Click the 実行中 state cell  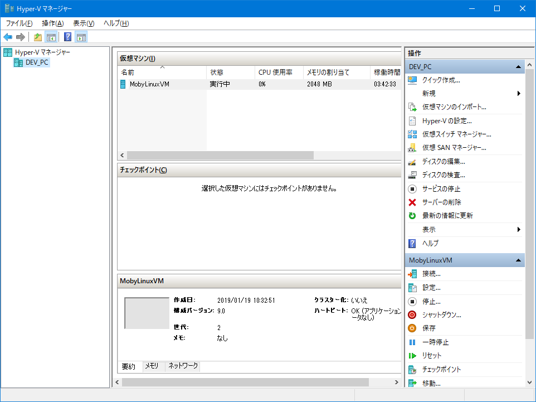(220, 84)
